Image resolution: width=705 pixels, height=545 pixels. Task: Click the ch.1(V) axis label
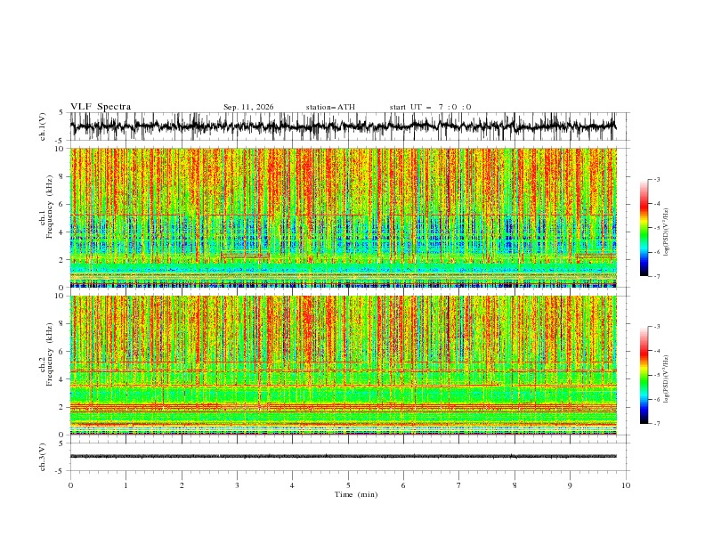(x=43, y=126)
